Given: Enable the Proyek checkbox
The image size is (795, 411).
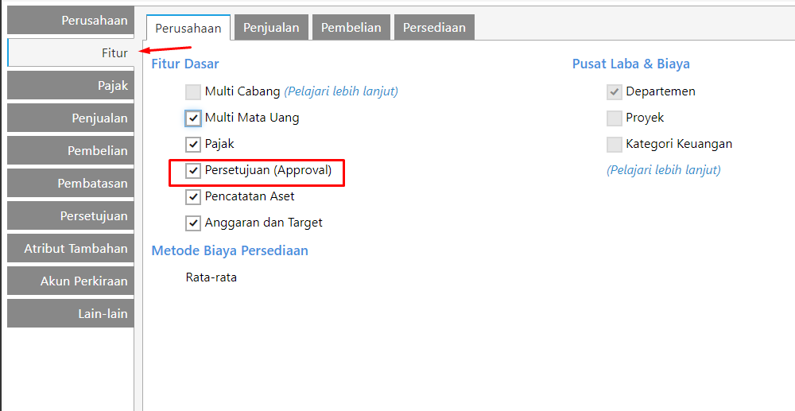Looking at the screenshot, I should [x=614, y=118].
